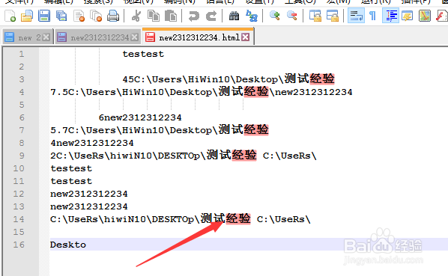Paste clipboard using the Paste icon
Screen dimensions: 448x276
pos(171,16)
